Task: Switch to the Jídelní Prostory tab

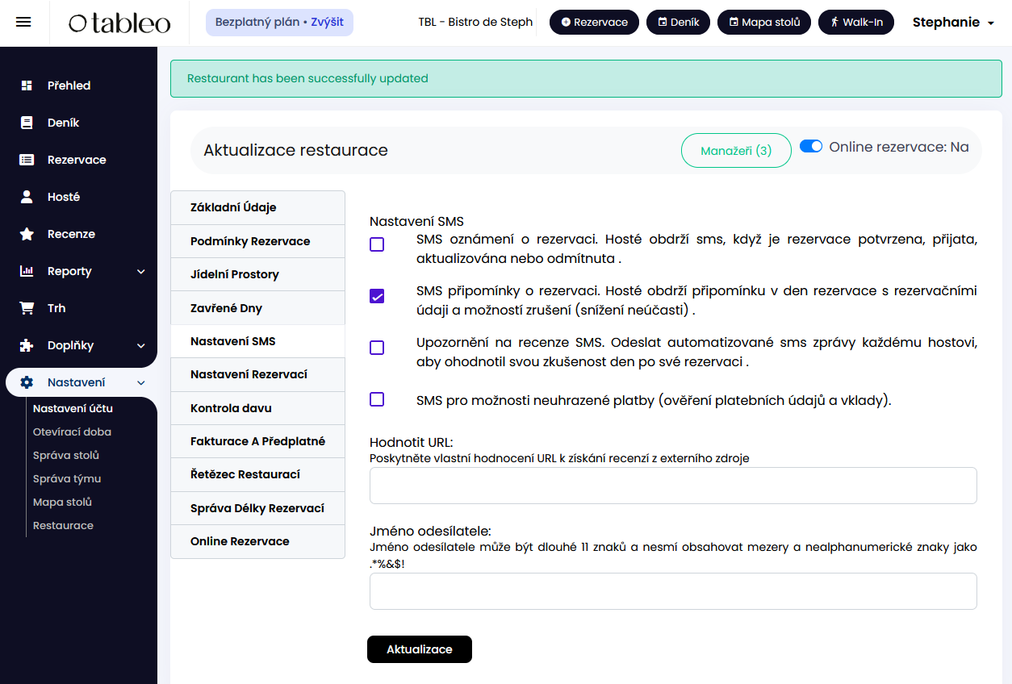Action: pyautogui.click(x=257, y=274)
